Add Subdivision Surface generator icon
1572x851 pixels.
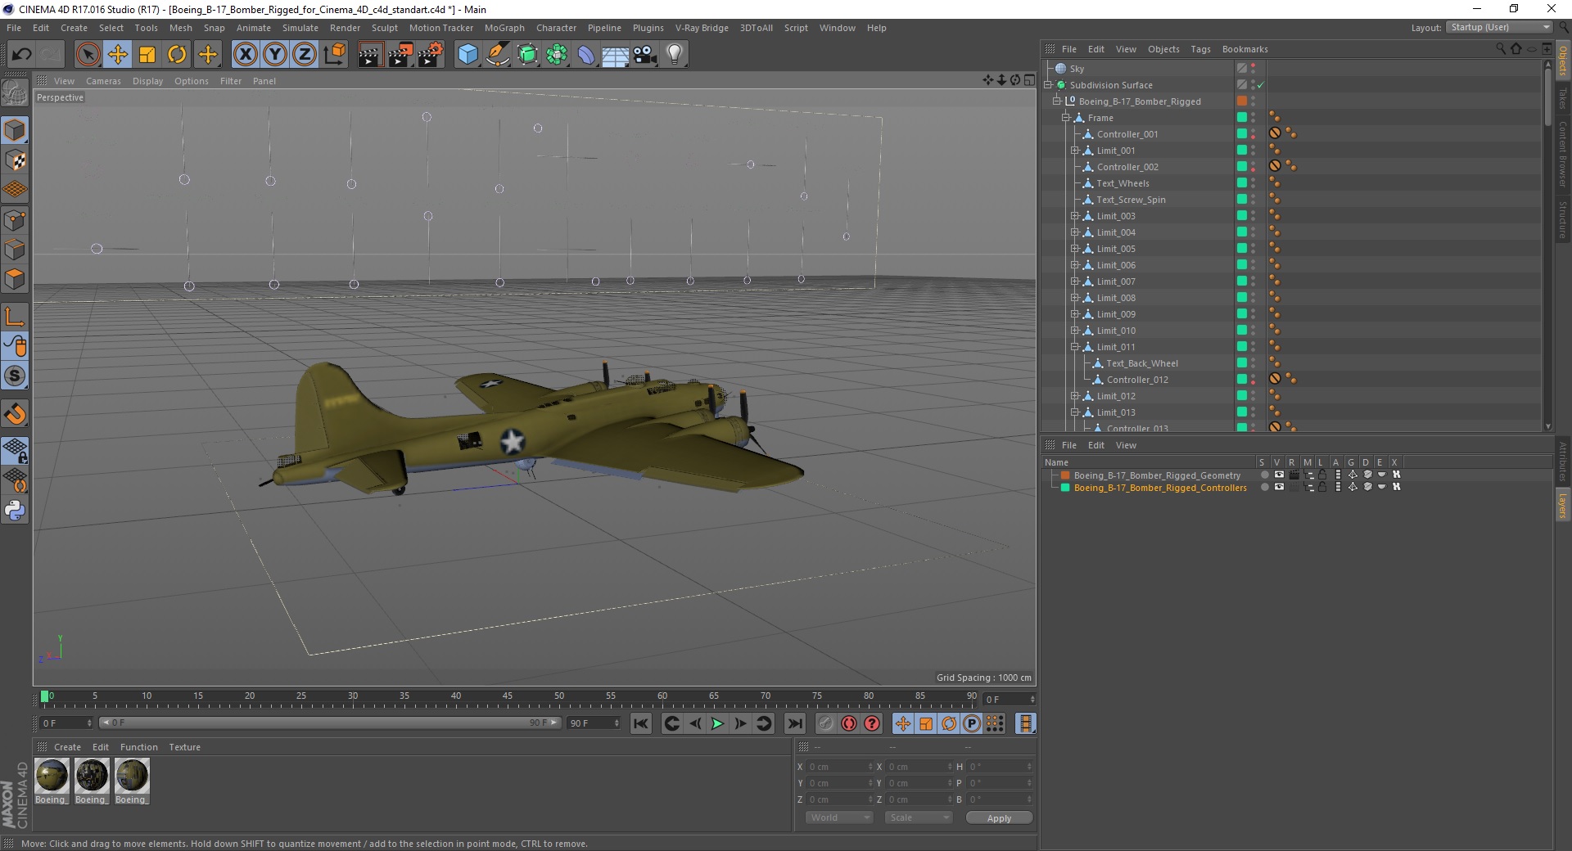(x=527, y=55)
